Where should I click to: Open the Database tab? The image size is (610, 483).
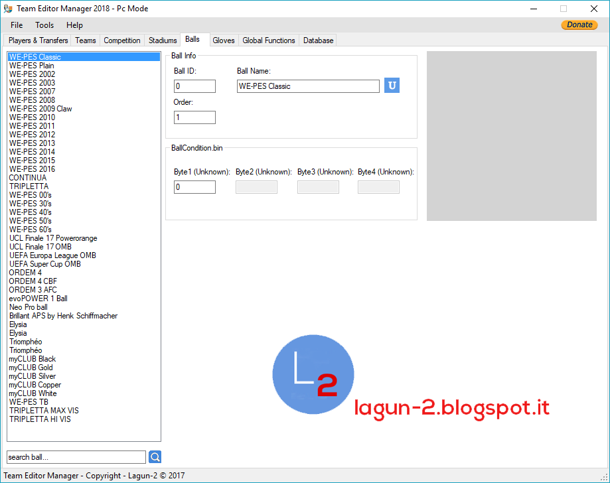point(318,40)
